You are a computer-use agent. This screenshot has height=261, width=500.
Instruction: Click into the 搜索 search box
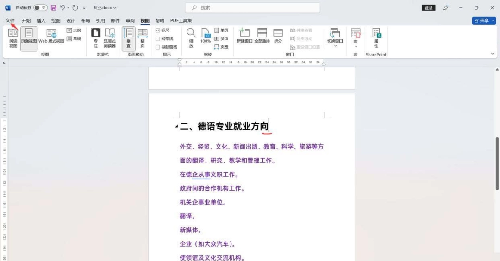tap(253, 8)
